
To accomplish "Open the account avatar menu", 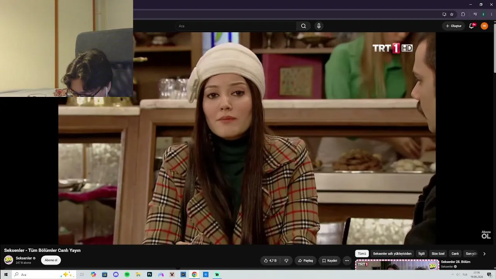I will [484, 26].
